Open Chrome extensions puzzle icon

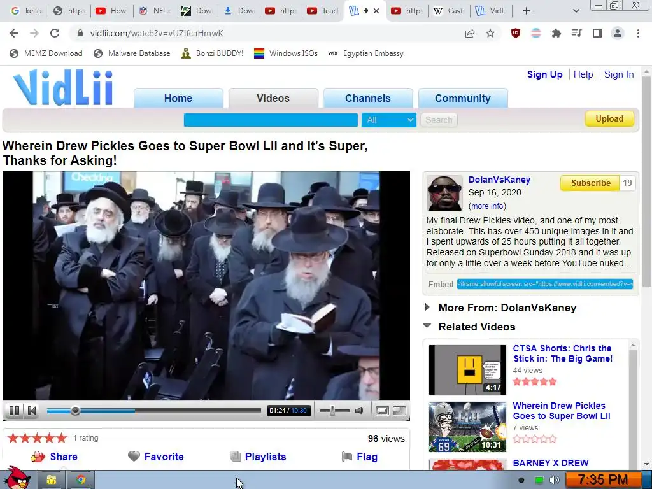click(556, 33)
